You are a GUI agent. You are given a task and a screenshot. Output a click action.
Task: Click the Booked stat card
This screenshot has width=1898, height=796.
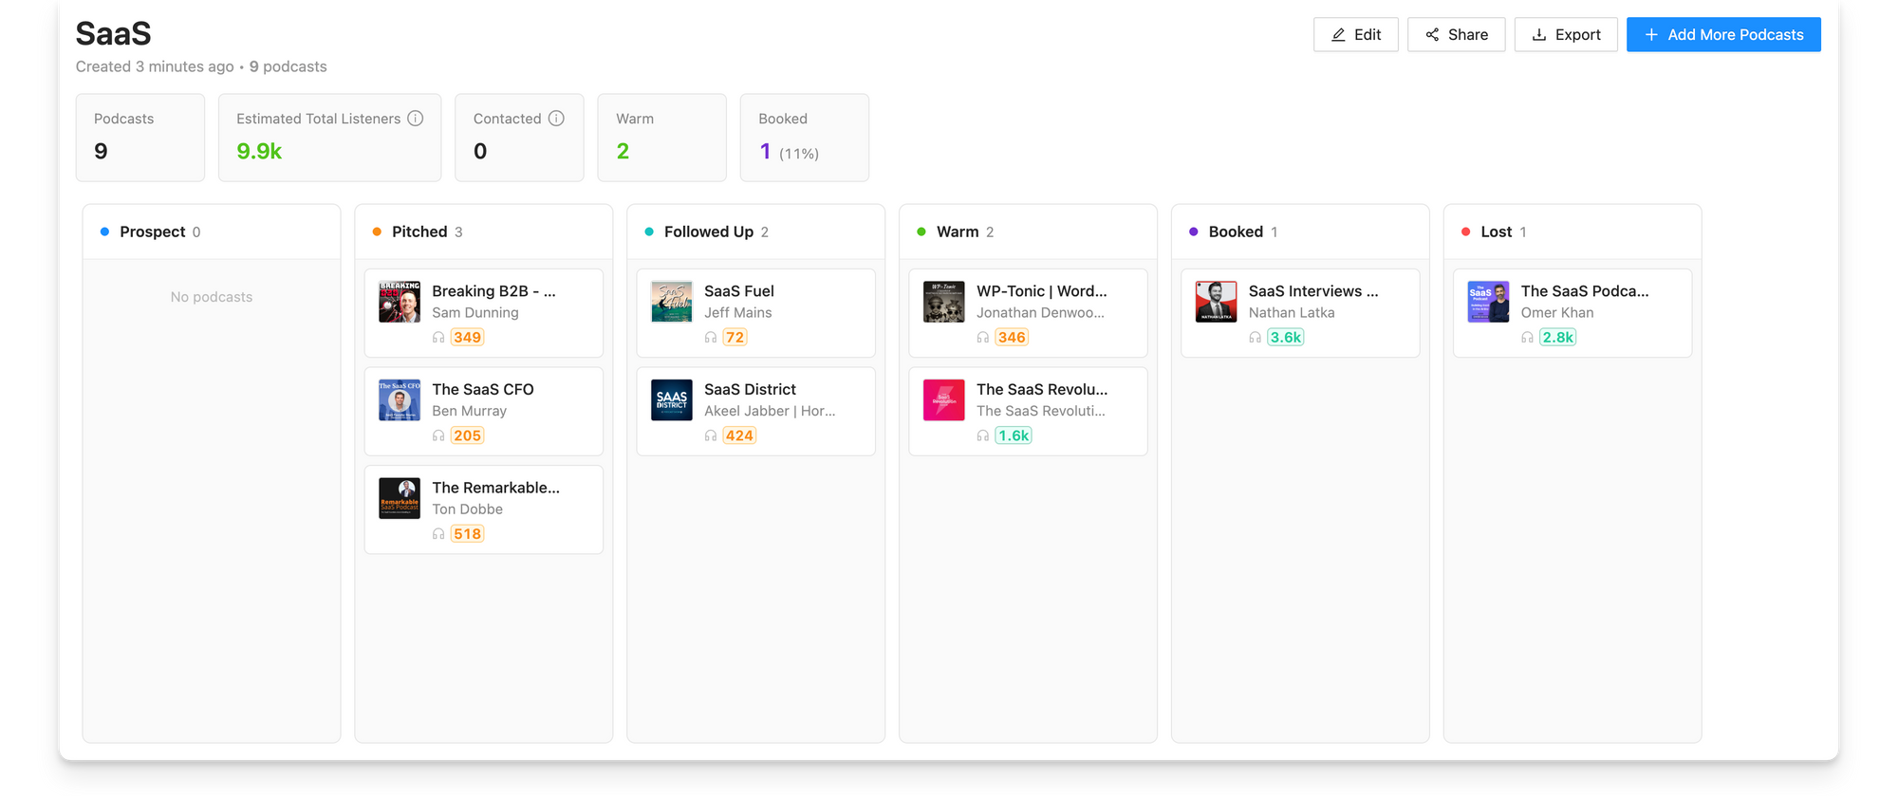pos(804,138)
